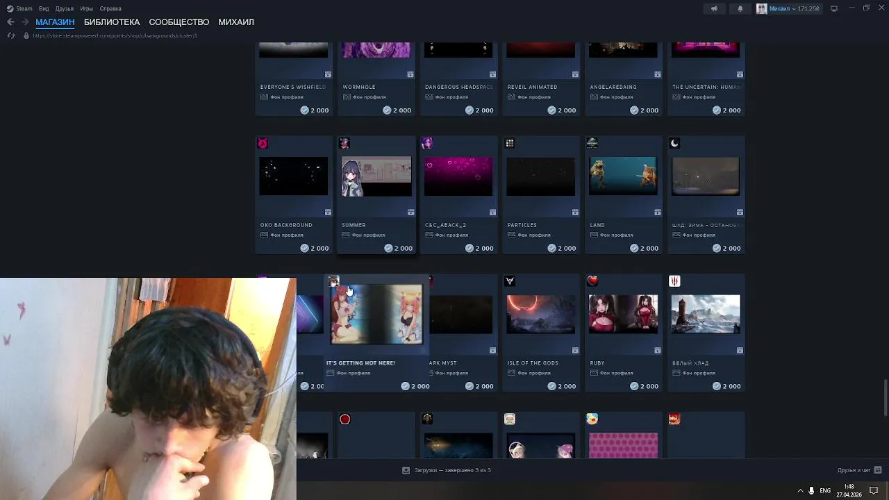Open the announcements megaphone icon
This screenshot has height=500, width=889.
[x=714, y=8]
